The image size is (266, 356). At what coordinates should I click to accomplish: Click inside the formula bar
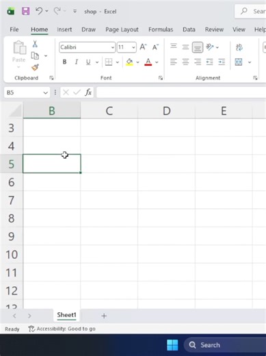pos(181,92)
